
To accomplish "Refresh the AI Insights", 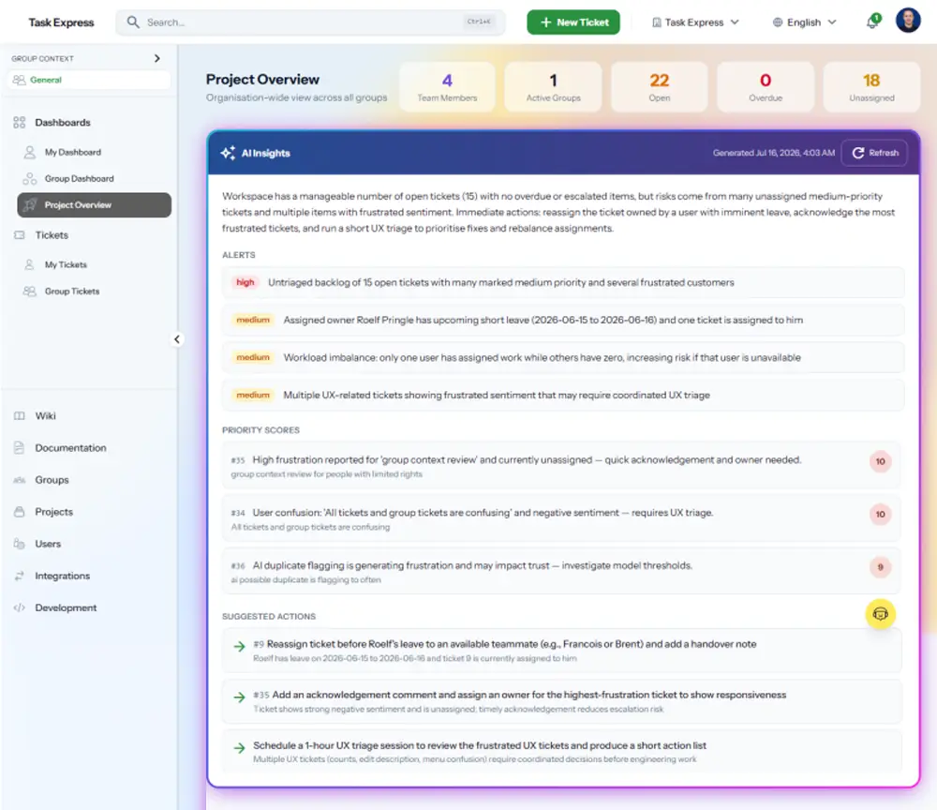I will click(875, 153).
